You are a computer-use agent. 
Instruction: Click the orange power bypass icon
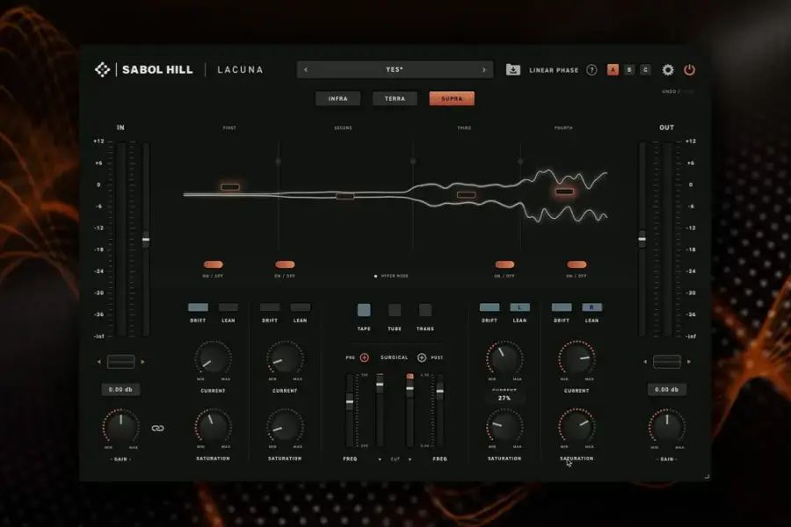tap(689, 69)
